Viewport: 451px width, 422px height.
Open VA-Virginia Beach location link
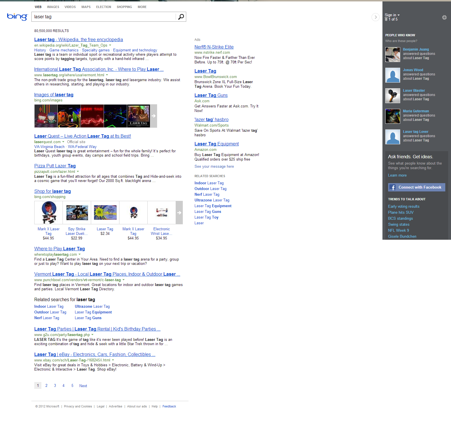click(x=49, y=147)
